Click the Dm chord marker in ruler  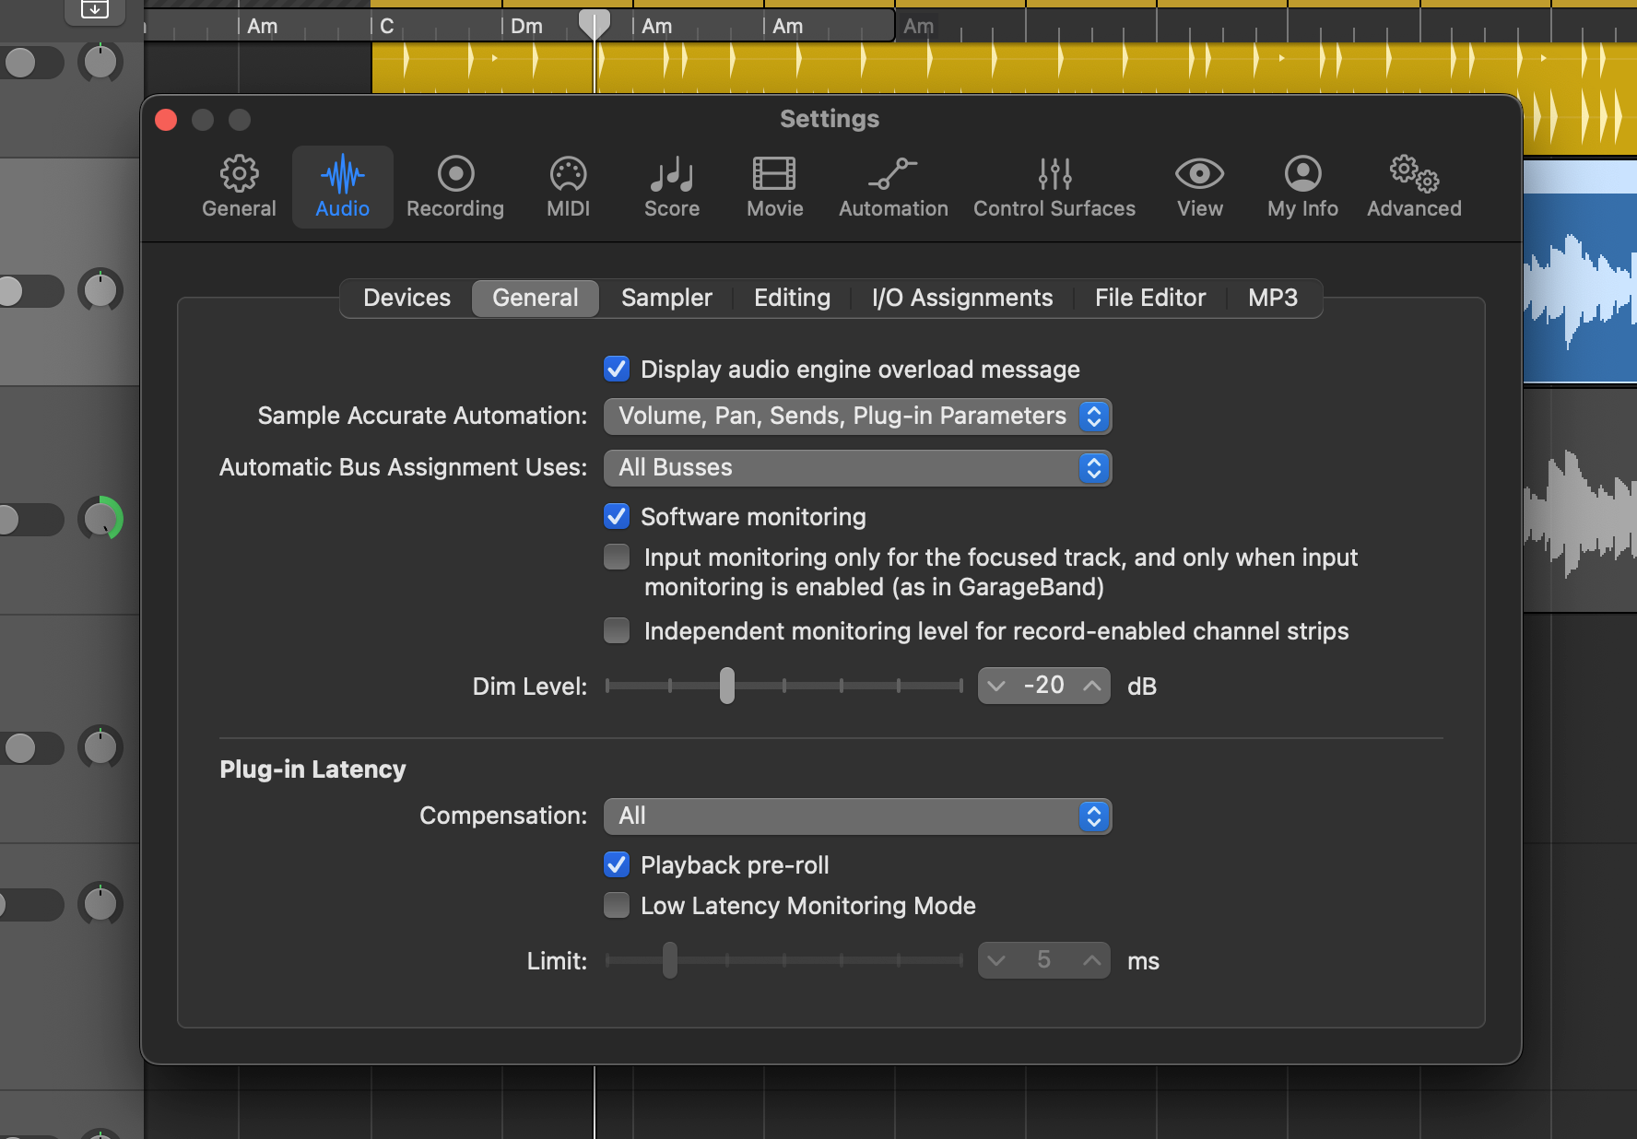click(526, 27)
